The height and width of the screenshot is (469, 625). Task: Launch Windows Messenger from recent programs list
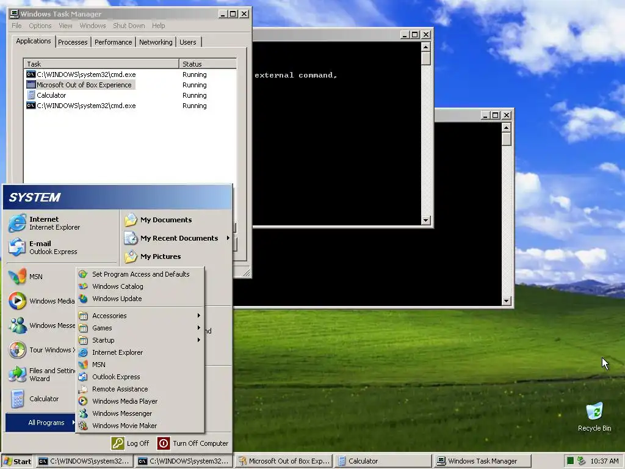click(42, 325)
